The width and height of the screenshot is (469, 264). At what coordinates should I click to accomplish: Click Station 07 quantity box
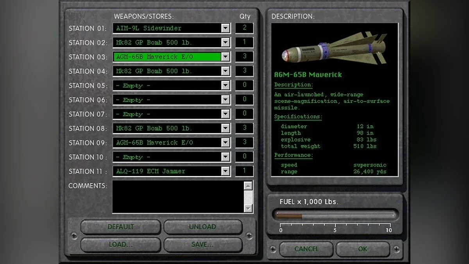tap(244, 114)
